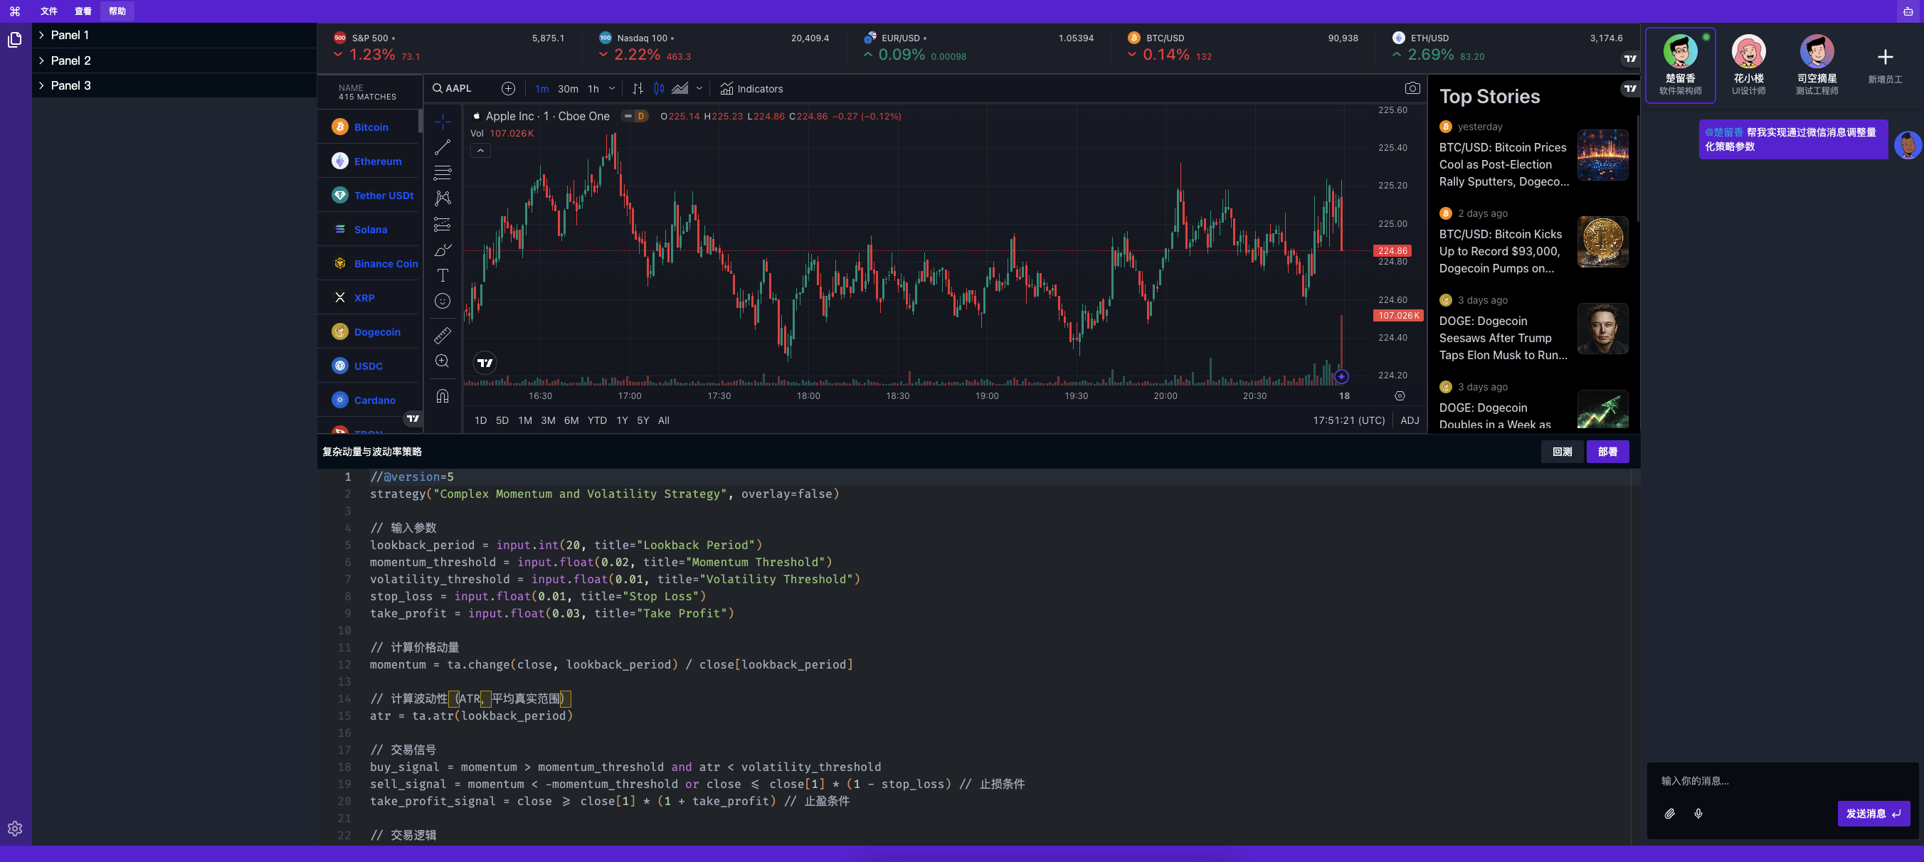Click the ruler measure tool
The image size is (1924, 862).
442,335
